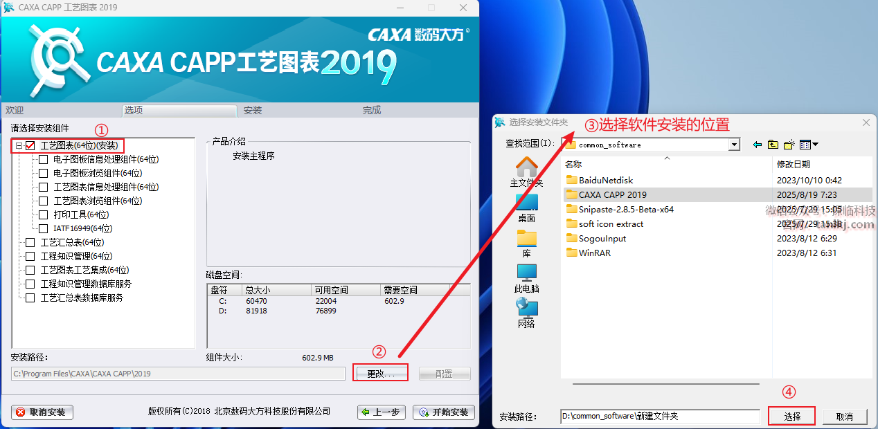Screen dimensions: 878x429
Task: Close the 选择安装文件夹 dialog
Action: pos(866,122)
